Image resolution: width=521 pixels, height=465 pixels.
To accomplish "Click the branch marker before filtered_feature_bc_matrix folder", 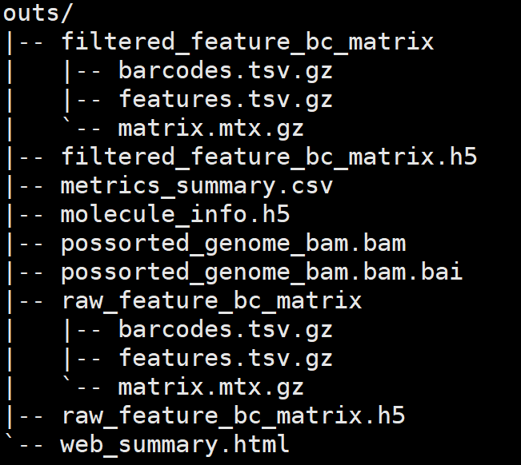I will point(25,42).
